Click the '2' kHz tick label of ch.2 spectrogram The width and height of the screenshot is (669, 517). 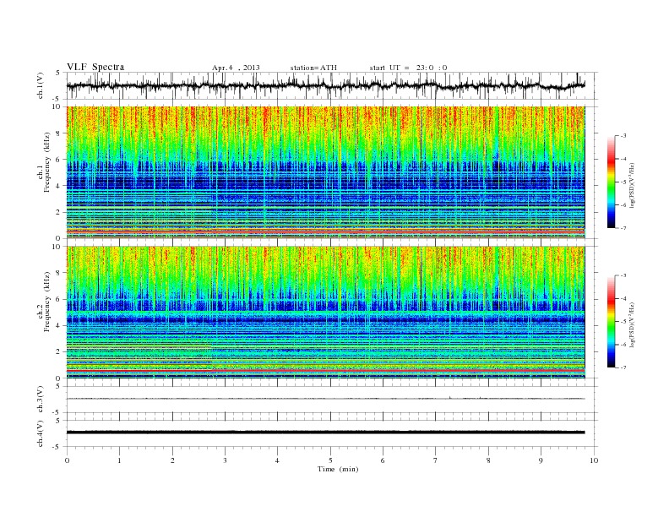pos(59,352)
